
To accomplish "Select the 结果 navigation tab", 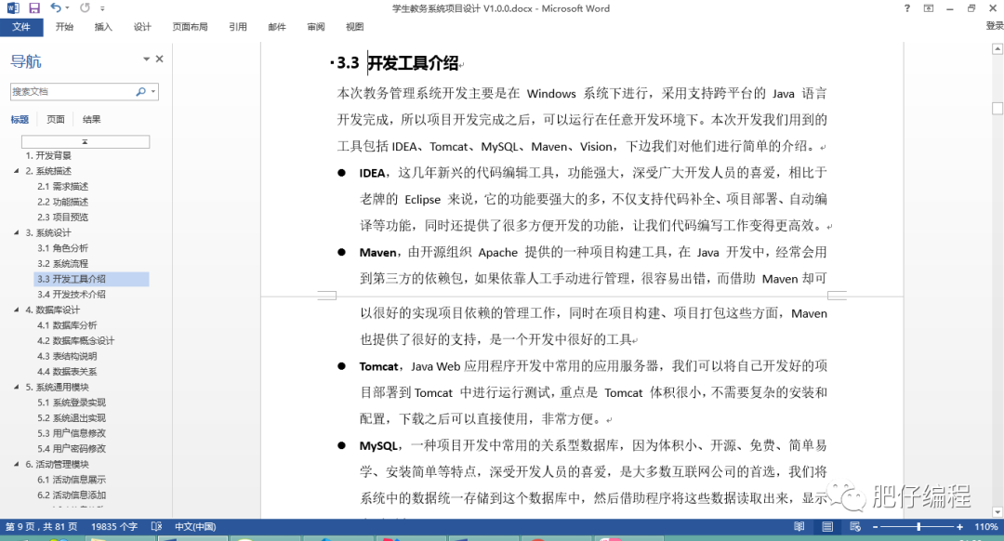I will pos(91,119).
